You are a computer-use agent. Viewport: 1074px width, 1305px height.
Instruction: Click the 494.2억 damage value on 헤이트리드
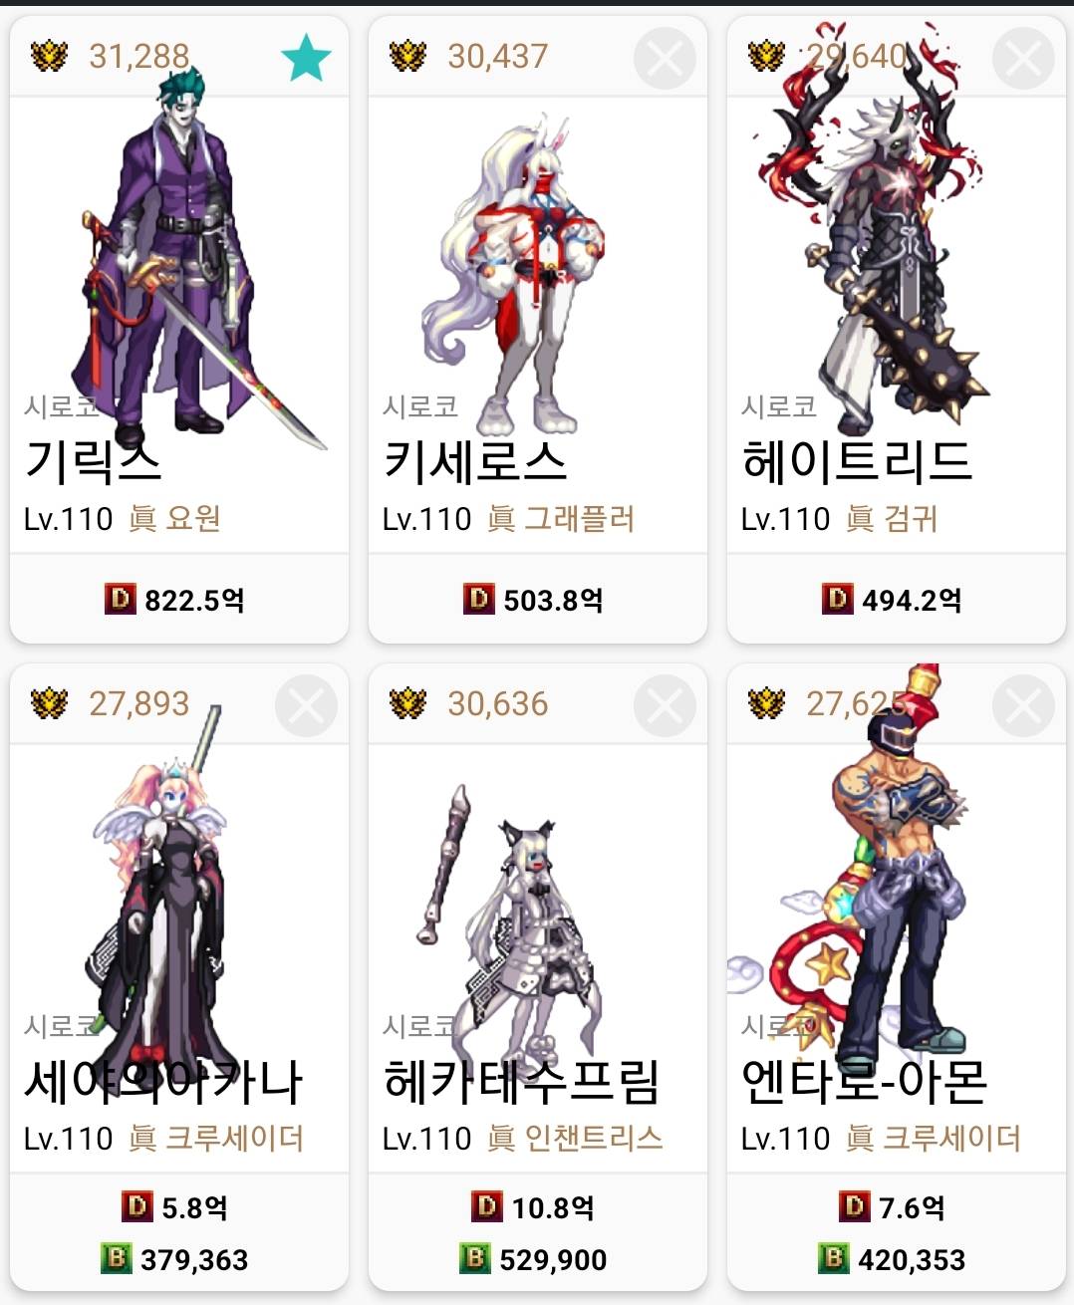click(x=912, y=600)
